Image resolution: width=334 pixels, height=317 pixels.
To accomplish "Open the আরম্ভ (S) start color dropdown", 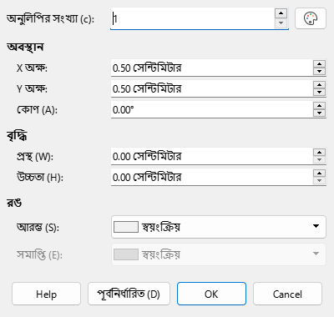I will click(219, 227).
